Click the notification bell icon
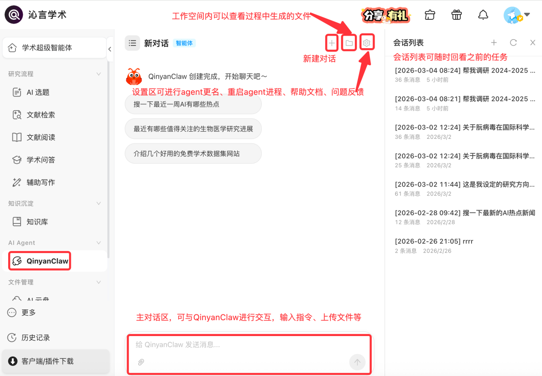The width and height of the screenshot is (542, 376). click(x=483, y=15)
